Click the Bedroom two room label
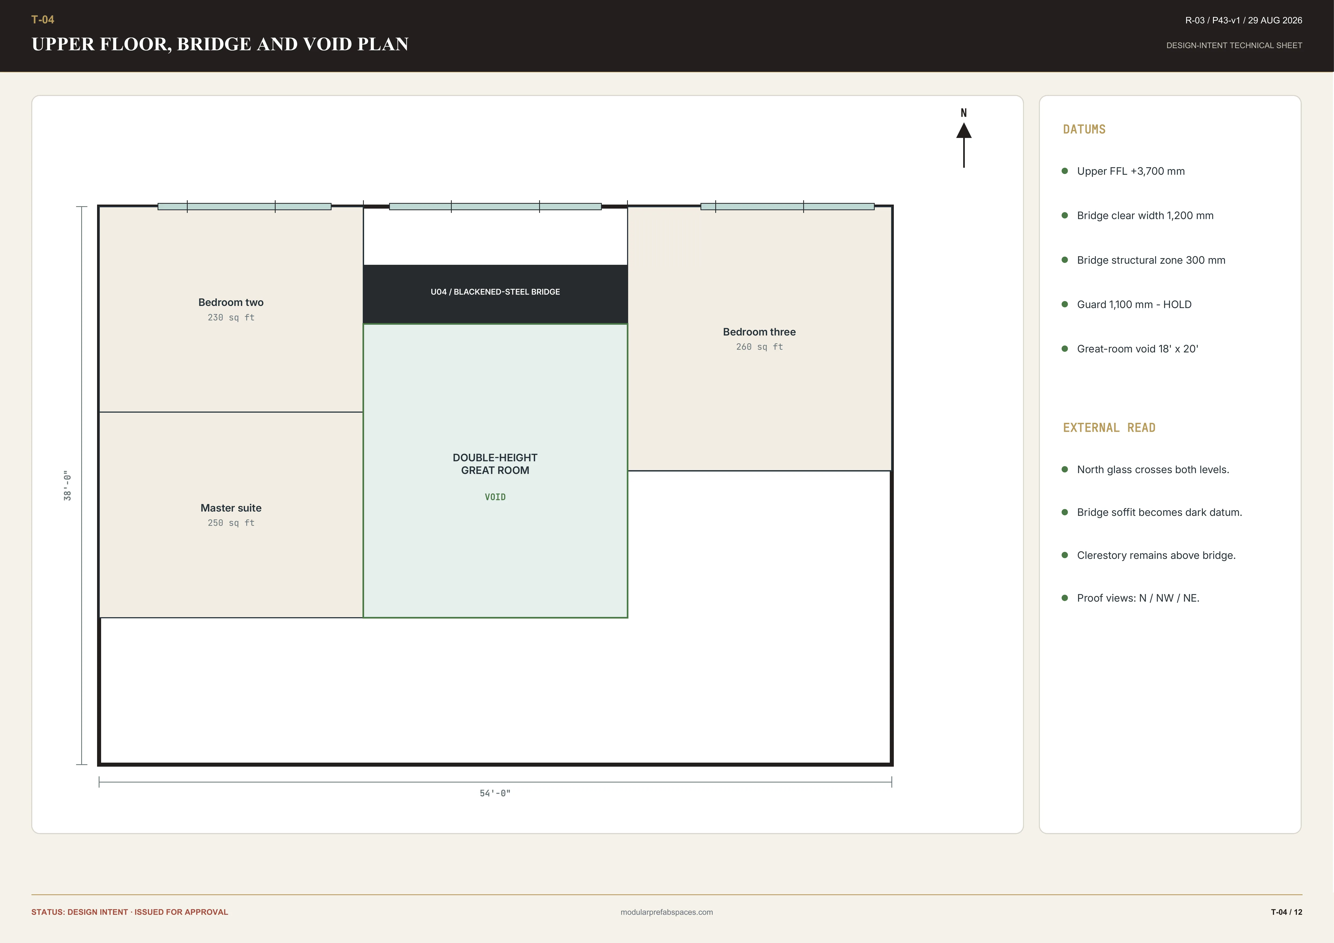This screenshot has height=943, width=1334. [231, 302]
